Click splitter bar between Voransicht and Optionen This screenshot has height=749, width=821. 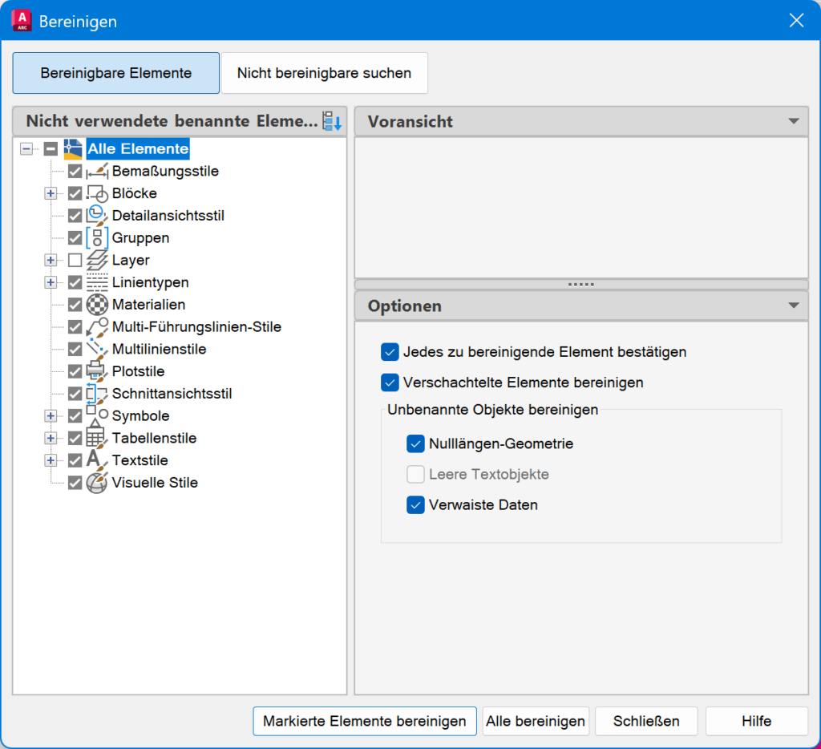581,285
